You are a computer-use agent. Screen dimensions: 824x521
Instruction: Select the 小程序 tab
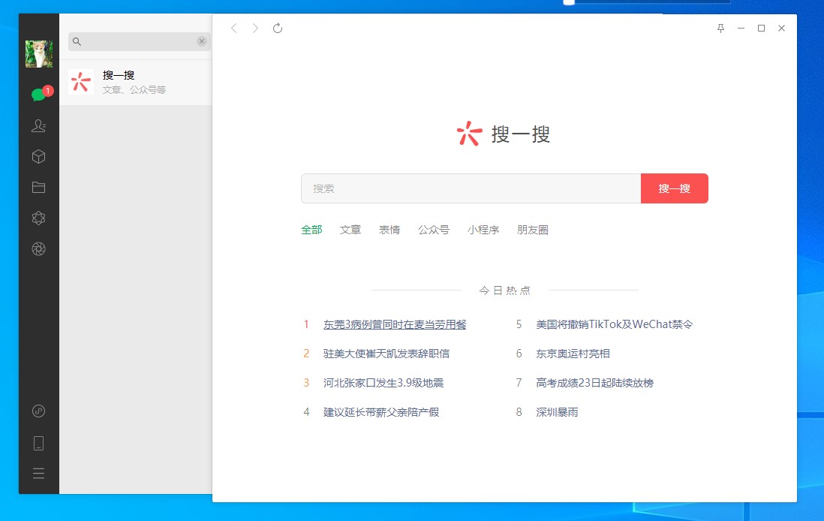click(483, 230)
